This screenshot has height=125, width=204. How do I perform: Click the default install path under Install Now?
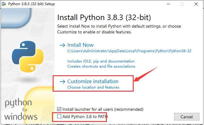coord(129,51)
